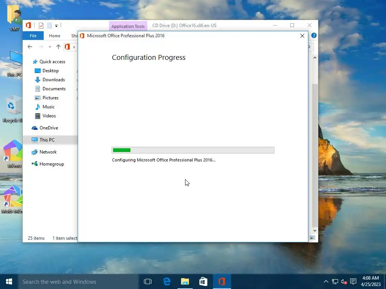This screenshot has height=289, width=386.
Task: Open the File tab in Explorer
Action: click(x=33, y=36)
